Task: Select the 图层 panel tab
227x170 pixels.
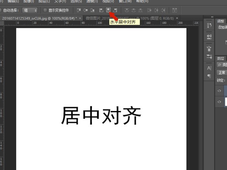Action: coord(221,58)
